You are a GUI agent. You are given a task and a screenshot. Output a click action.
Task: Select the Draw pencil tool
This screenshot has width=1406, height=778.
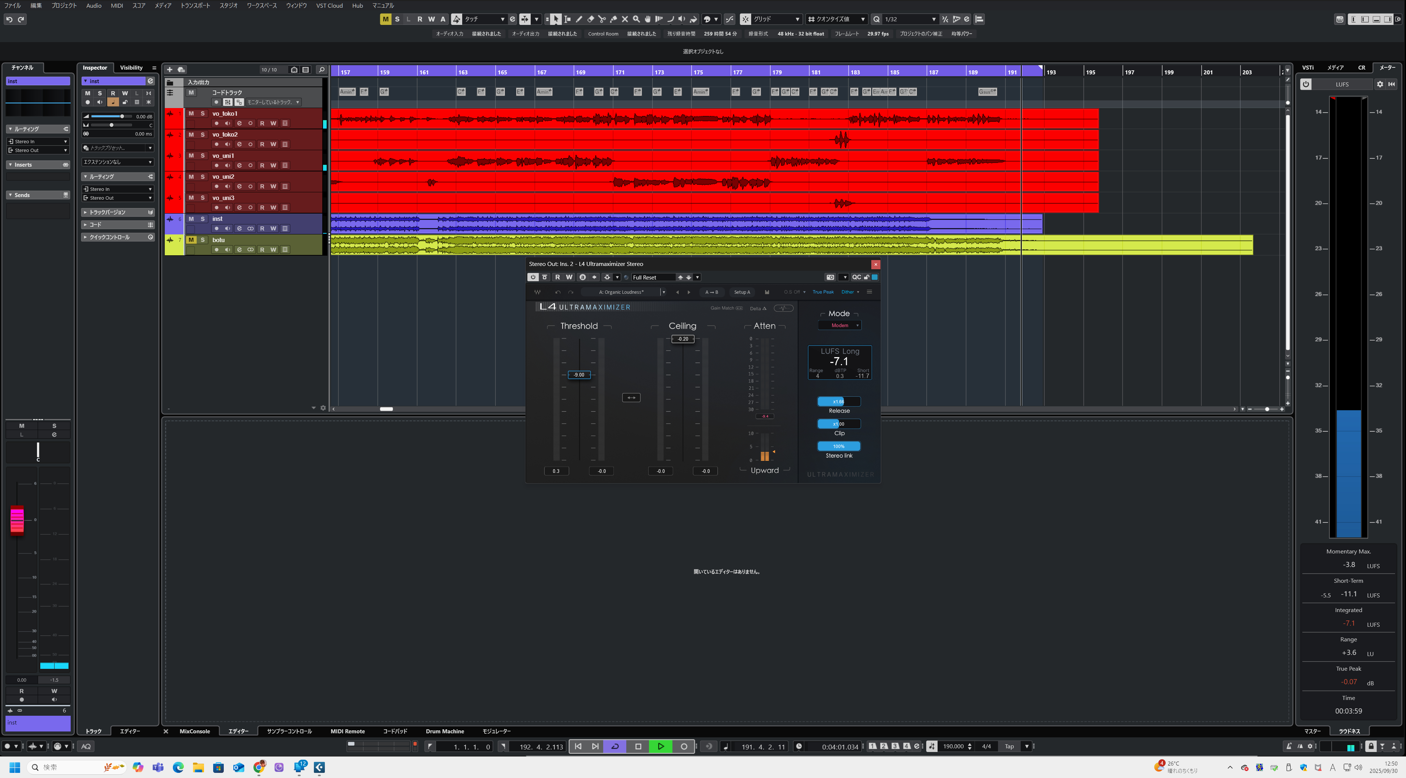579,19
